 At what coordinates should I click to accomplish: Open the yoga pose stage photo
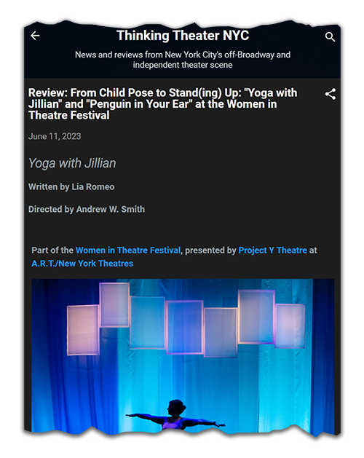tap(183, 356)
